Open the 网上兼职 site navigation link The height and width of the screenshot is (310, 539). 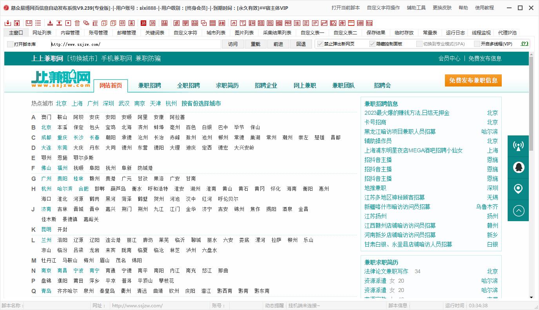(x=305, y=85)
